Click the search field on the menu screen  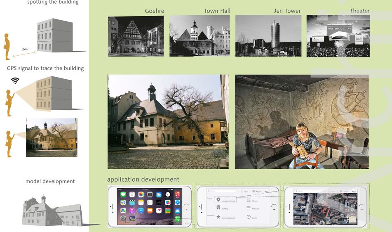pyautogui.click(x=221, y=191)
